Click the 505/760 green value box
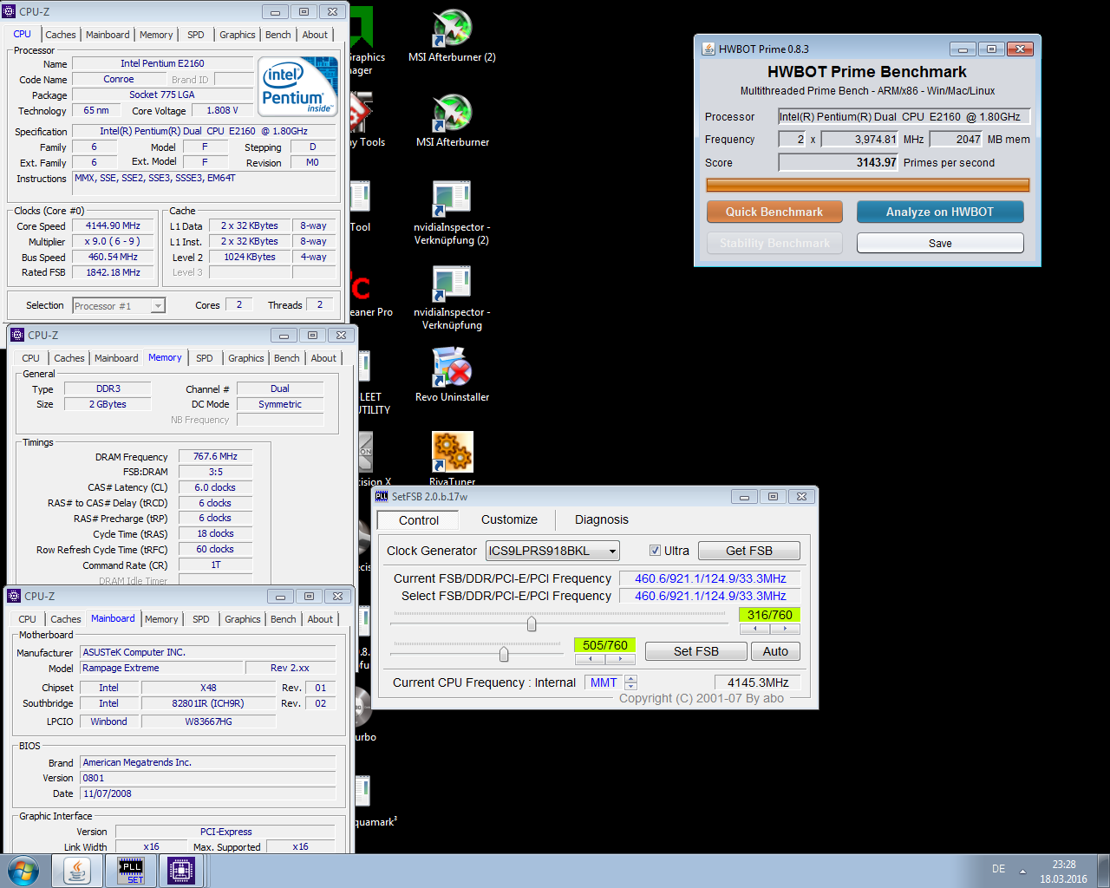The image size is (1110, 888). click(605, 645)
